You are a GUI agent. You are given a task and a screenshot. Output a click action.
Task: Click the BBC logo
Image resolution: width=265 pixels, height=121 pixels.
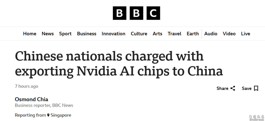pos(136,13)
